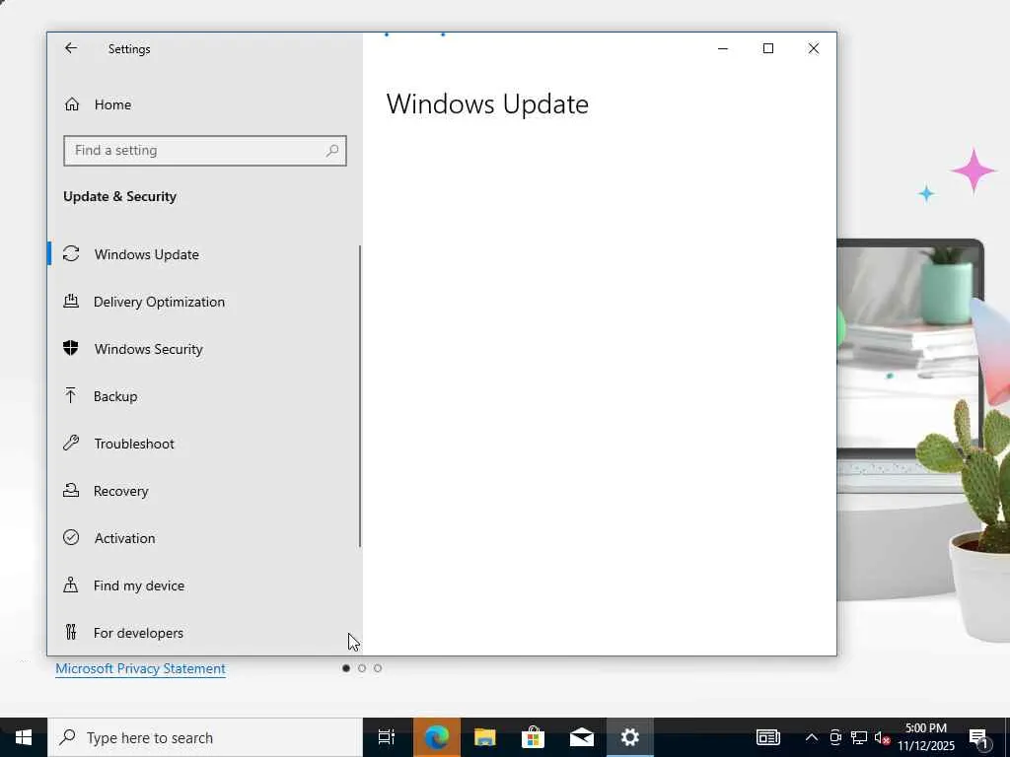The image size is (1010, 757).
Task: Click the Meet Now camera tray icon
Action: pyautogui.click(x=835, y=737)
